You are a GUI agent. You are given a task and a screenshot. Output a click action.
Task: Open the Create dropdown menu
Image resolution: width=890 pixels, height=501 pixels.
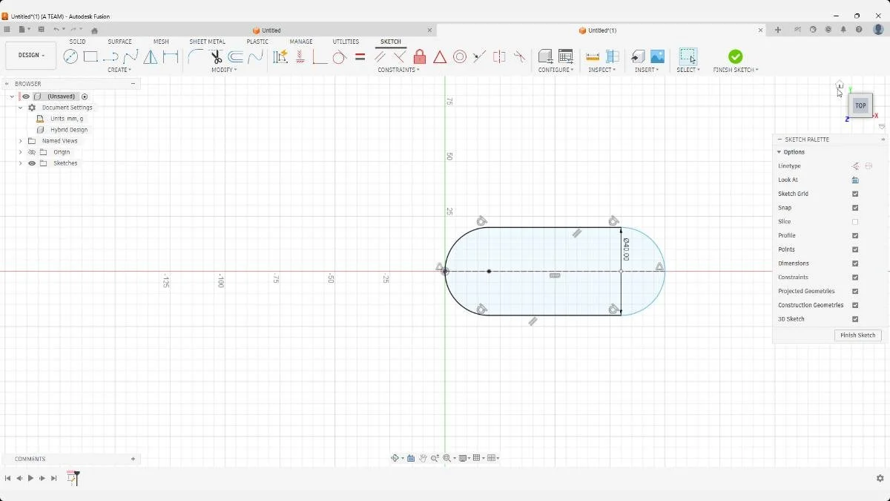(x=119, y=70)
